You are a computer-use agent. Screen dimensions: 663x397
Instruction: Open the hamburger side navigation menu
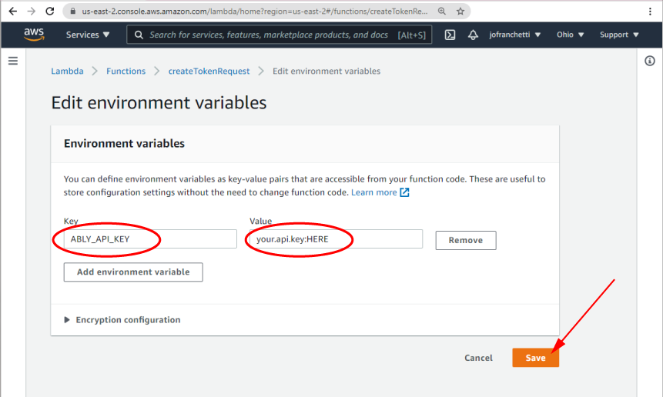point(13,61)
